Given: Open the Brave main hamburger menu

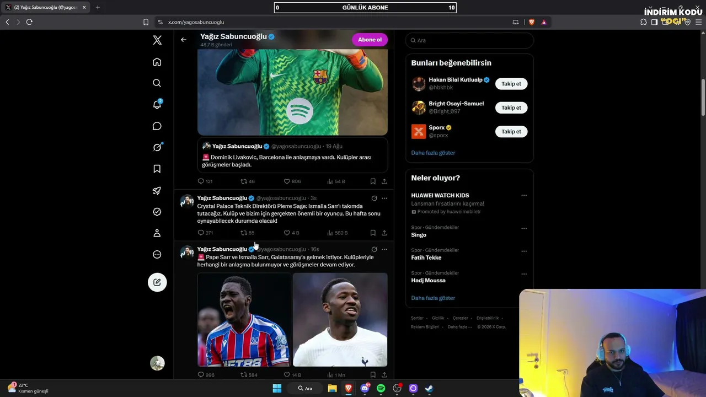Looking at the screenshot, I should (698, 22).
